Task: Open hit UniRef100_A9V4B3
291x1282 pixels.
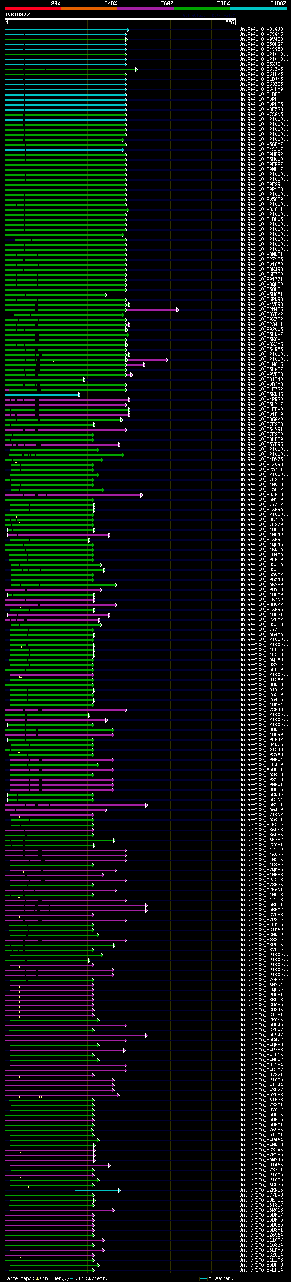Action: [261, 39]
